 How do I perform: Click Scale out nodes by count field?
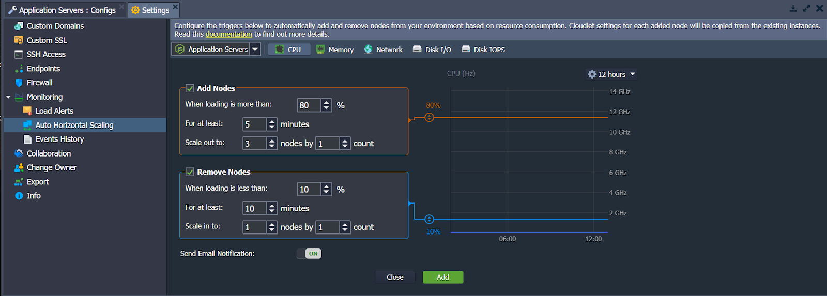click(x=328, y=143)
